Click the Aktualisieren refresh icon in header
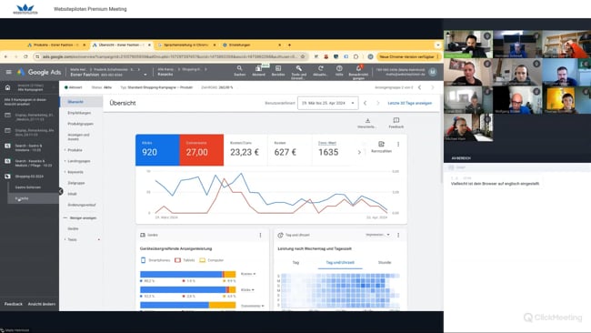 tap(320, 71)
